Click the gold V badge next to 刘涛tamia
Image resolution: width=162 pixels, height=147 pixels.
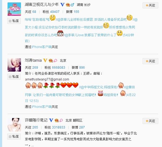click(x=45, y=60)
